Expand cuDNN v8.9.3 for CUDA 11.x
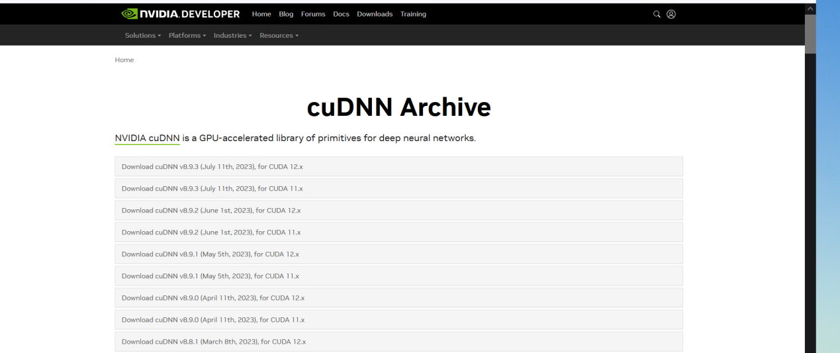This screenshot has width=840, height=353. pyautogui.click(x=398, y=188)
